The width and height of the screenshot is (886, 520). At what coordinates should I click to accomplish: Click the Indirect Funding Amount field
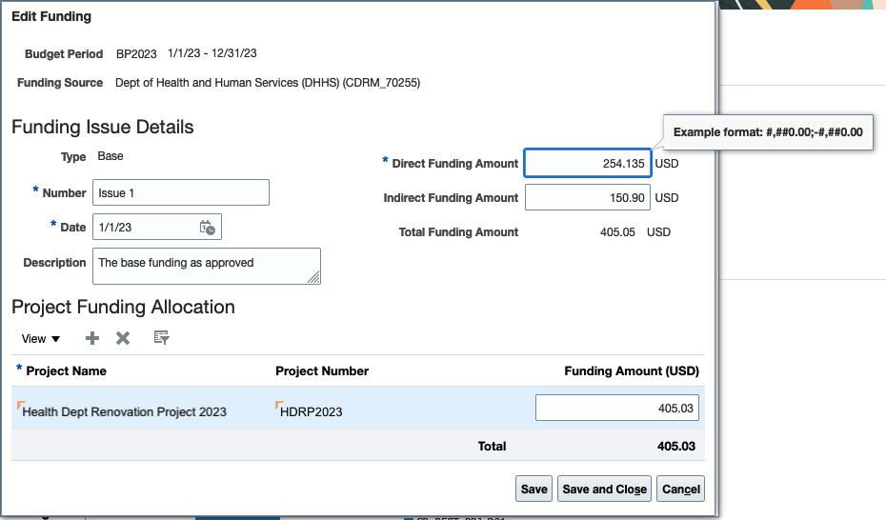pos(587,198)
